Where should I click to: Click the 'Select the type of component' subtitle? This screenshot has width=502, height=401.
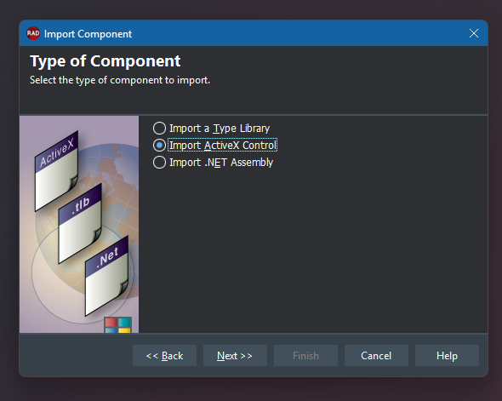click(x=120, y=80)
